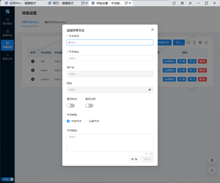
Task: Click the password visibility eye icon
Action: point(150,90)
